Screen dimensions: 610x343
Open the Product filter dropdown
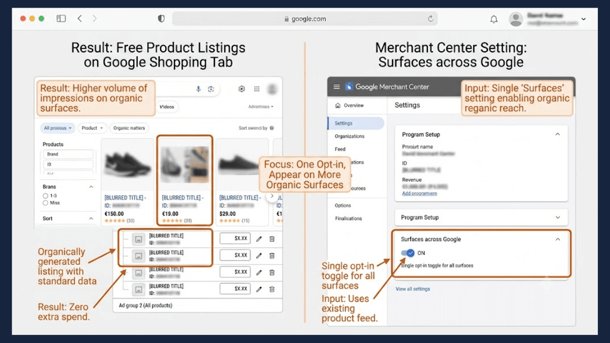(x=92, y=128)
